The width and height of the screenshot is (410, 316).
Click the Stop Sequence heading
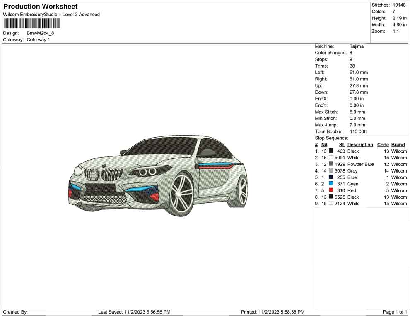coord(331,138)
